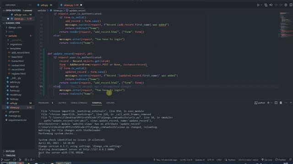Expand the django_crm folder
Image resolution: width=293 pixels, height=164 pixels.
[x=15, y=27]
